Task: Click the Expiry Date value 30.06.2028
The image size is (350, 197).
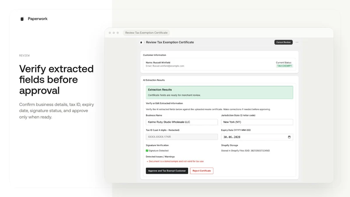Action: pos(232,137)
